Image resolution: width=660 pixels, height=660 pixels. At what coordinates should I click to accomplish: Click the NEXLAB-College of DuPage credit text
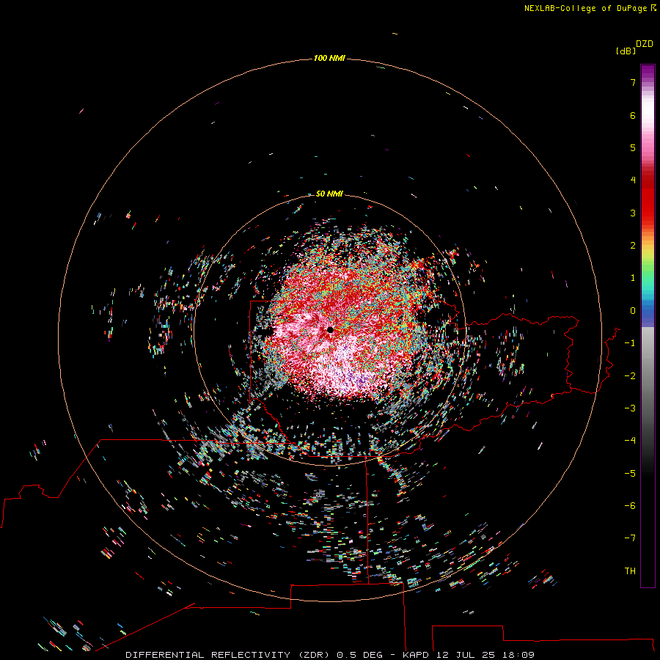pyautogui.click(x=590, y=8)
